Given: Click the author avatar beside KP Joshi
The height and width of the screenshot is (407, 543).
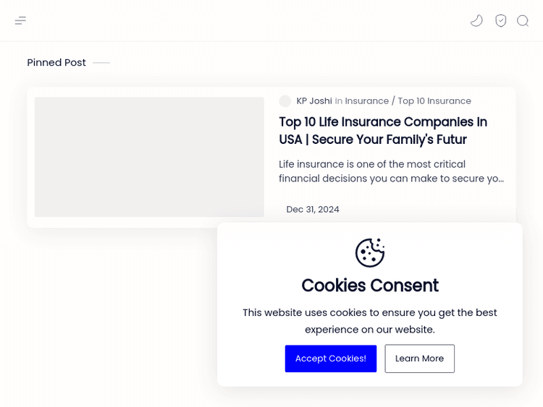Looking at the screenshot, I should [285, 101].
